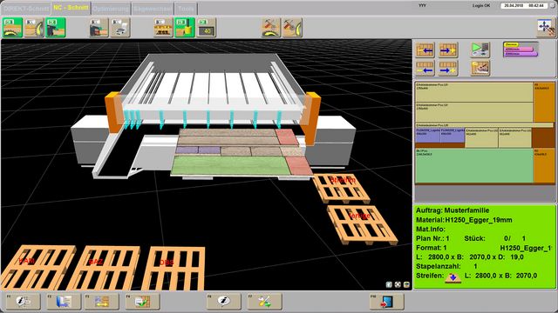The height and width of the screenshot is (313, 558).
Task: Click the move view arrows icon
Action: pyautogui.click(x=546, y=27)
